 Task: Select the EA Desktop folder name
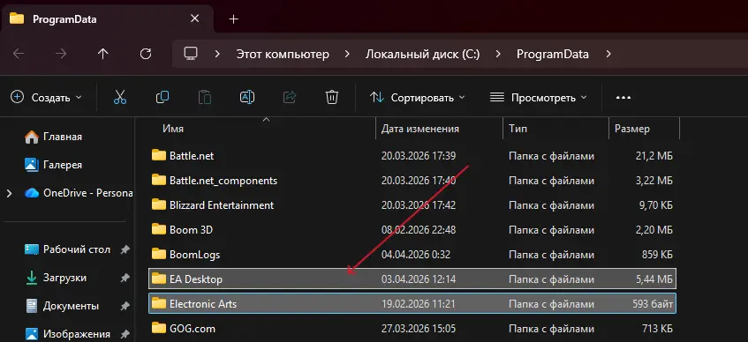(196, 279)
